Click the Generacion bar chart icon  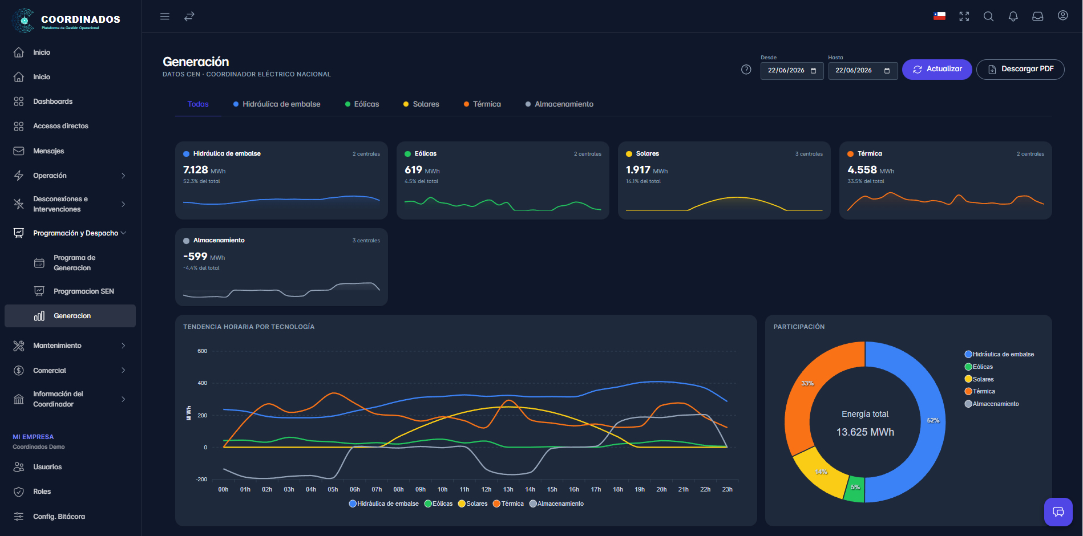tap(39, 316)
